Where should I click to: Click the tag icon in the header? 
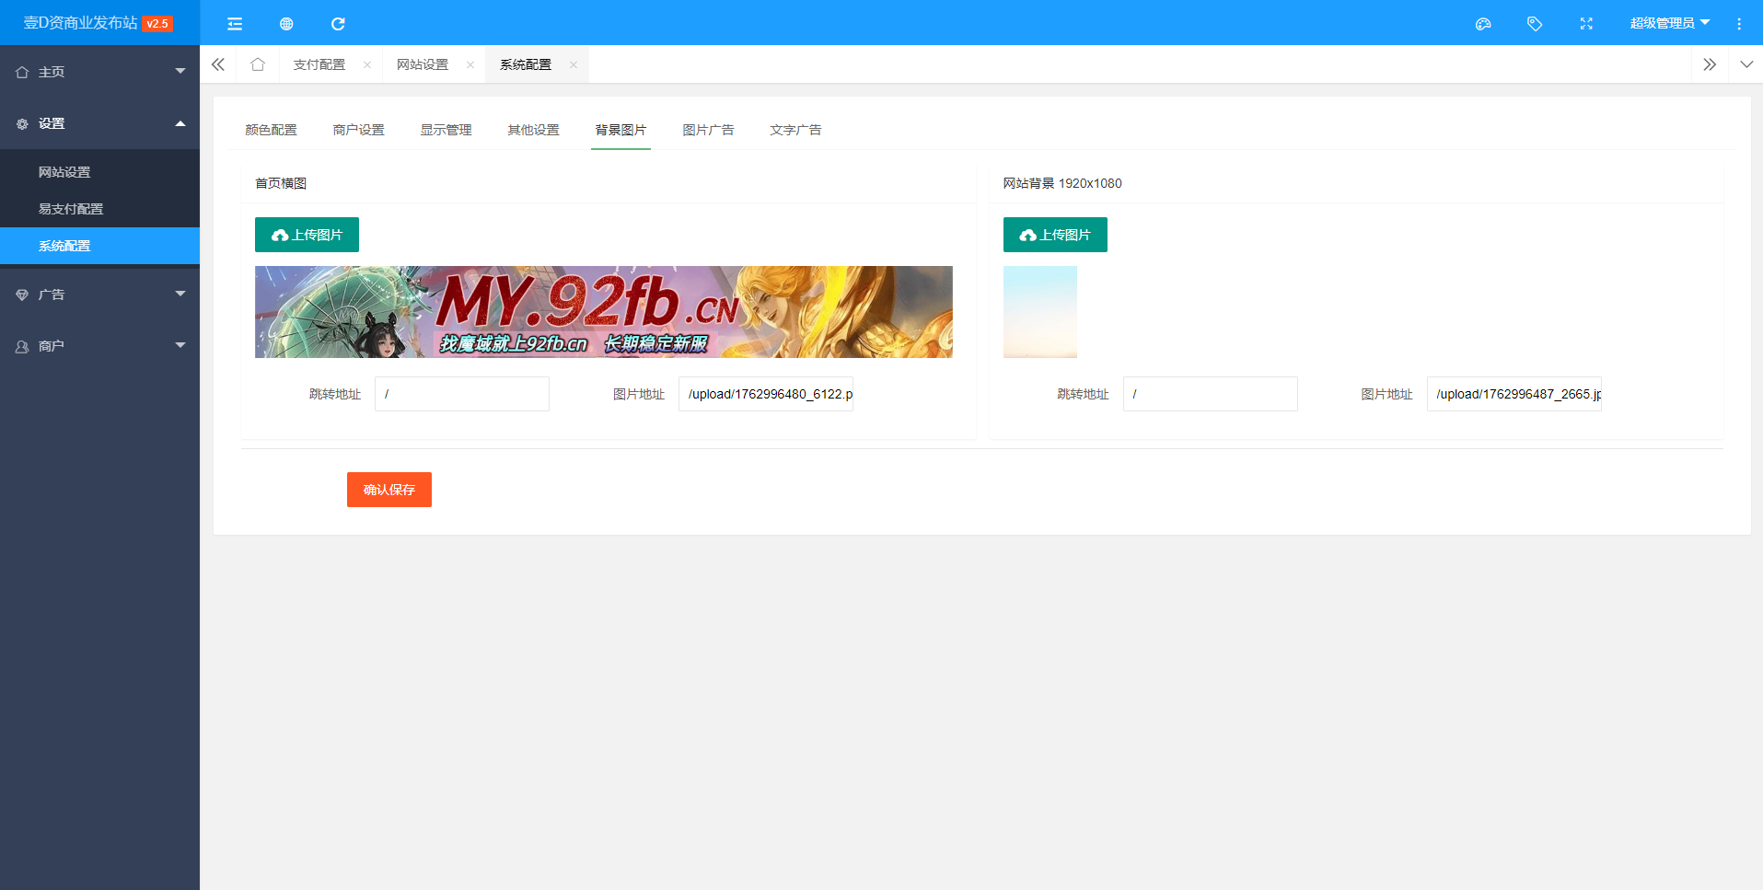click(1535, 23)
